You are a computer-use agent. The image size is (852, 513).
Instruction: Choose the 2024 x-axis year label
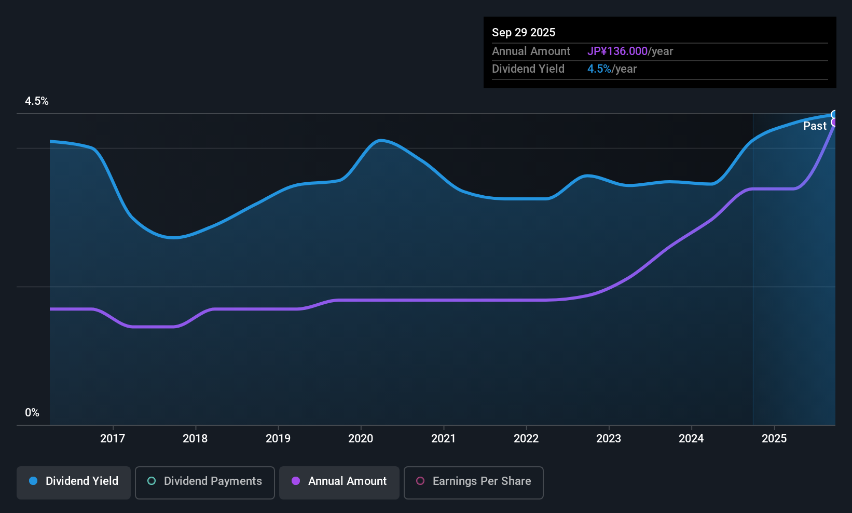[691, 439]
